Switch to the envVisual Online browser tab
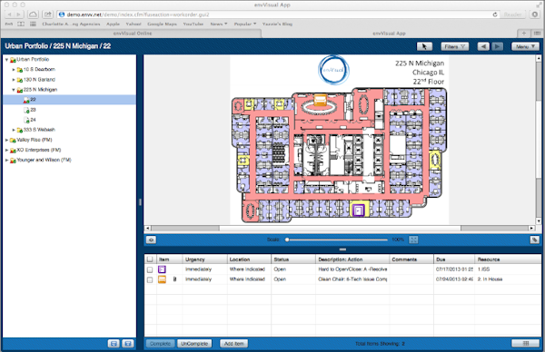The height and width of the screenshot is (352, 545). 132,34
